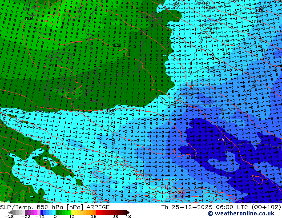Screen dimensions: 282x218
Task: Click the 1038 isobar label on the map
Action: pyautogui.click(x=117, y=45)
